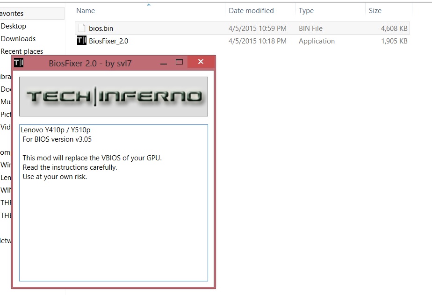Image resolution: width=432 pixels, height=295 pixels.
Task: Open Recent places in Explorer sidebar
Action: click(x=22, y=51)
